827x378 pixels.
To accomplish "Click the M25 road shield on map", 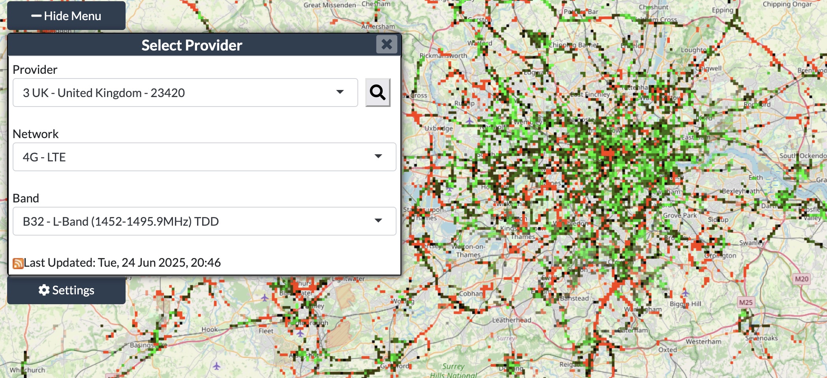I will pos(746,302).
